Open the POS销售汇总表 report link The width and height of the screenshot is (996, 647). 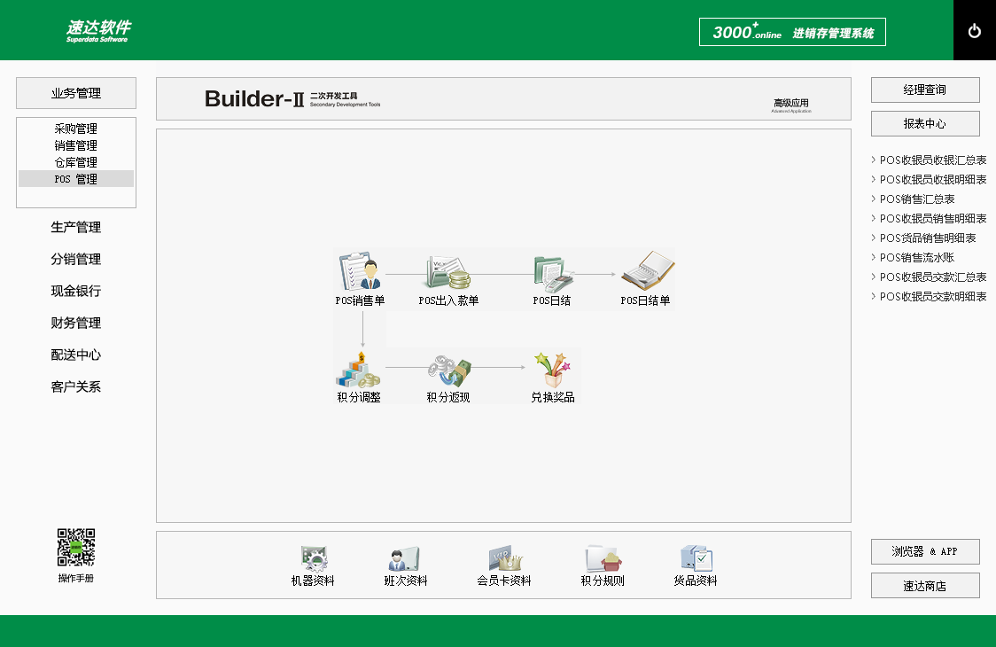tap(917, 199)
